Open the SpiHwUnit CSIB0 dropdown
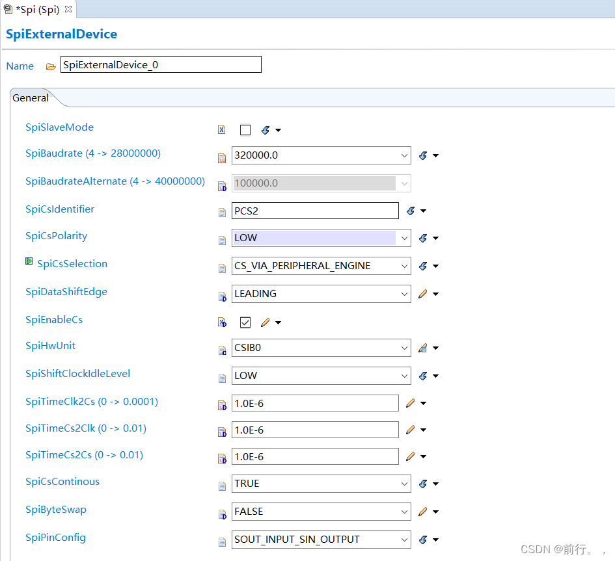The height and width of the screenshot is (561, 615). click(321, 348)
